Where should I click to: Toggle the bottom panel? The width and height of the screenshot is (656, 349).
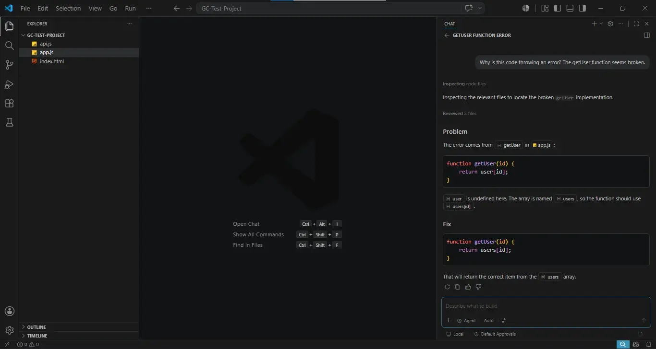pyautogui.click(x=570, y=8)
